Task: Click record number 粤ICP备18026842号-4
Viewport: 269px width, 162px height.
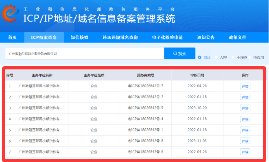Action: [x=145, y=119]
